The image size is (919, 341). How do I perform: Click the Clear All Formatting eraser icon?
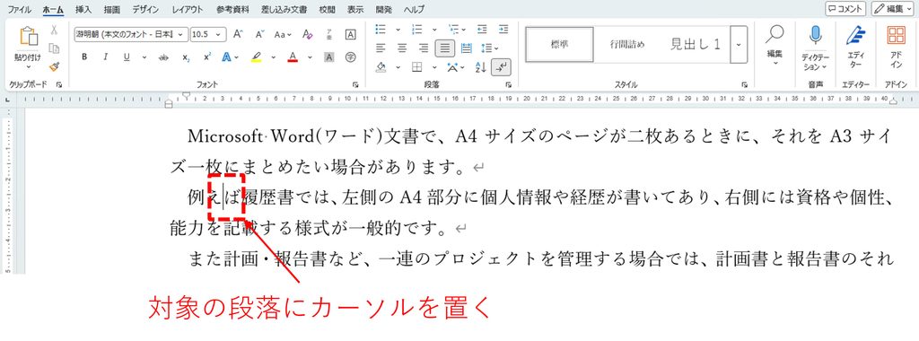click(x=308, y=35)
